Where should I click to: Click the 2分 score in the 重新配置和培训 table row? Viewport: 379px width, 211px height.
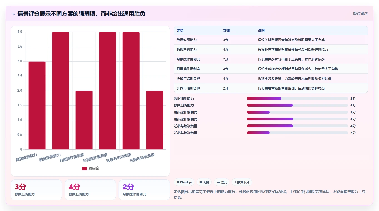(x=226, y=88)
